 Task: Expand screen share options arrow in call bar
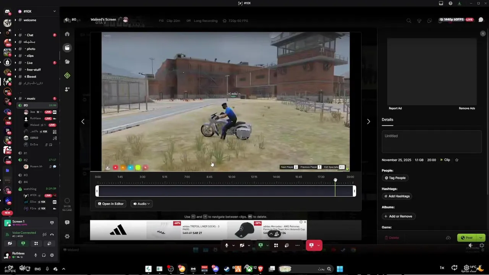point(267,245)
